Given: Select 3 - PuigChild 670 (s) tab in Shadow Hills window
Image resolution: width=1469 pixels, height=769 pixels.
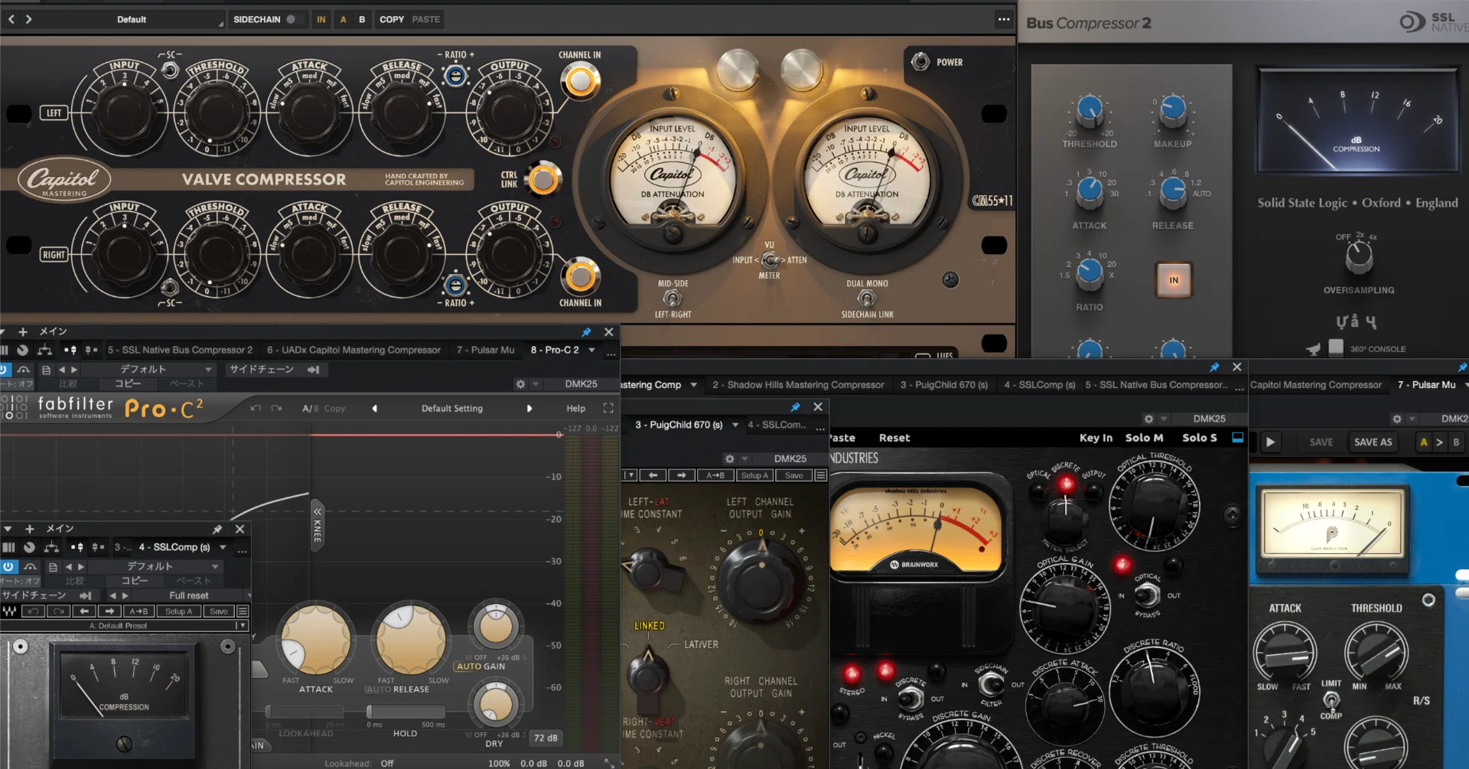Looking at the screenshot, I should [943, 385].
